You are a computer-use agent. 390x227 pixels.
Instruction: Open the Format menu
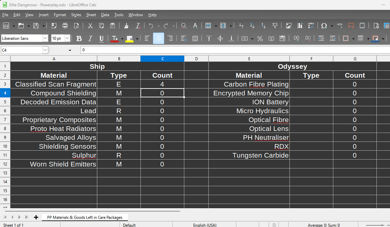[x=60, y=15]
